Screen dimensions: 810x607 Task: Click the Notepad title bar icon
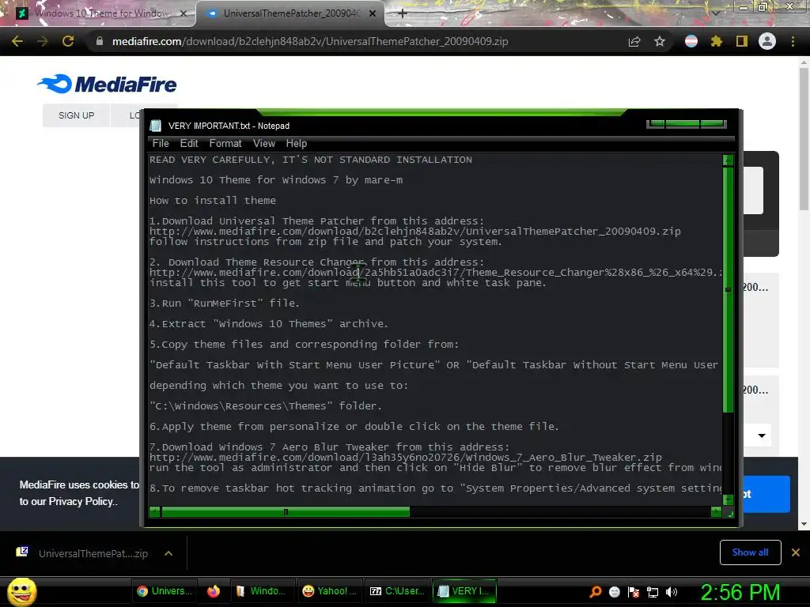point(156,126)
